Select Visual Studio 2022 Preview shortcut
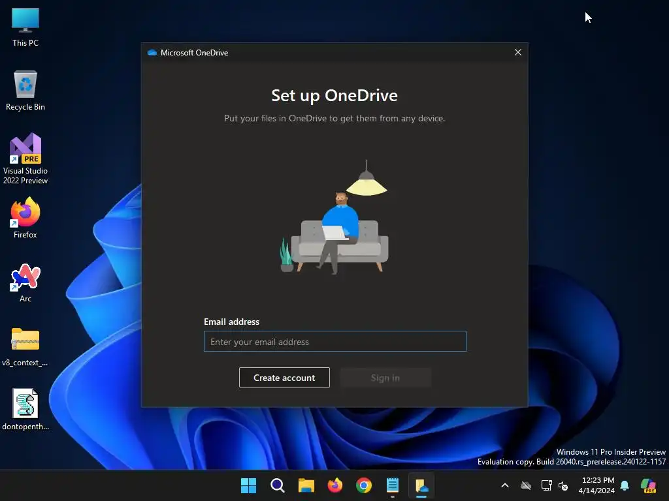The height and width of the screenshot is (501, 669). click(x=25, y=159)
